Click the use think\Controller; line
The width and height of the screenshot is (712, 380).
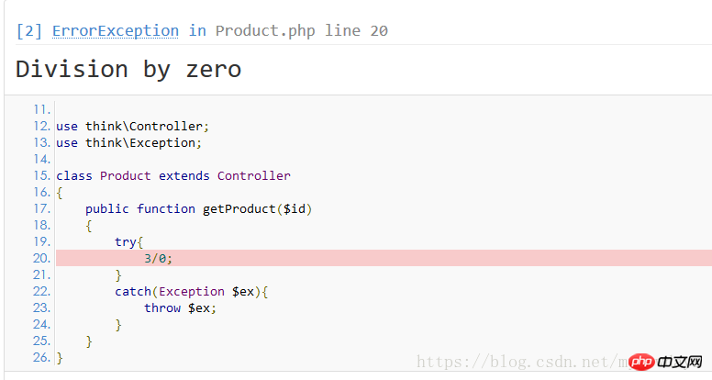click(x=133, y=126)
